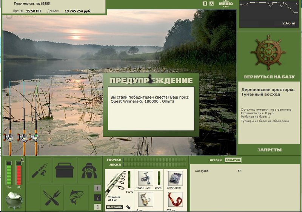This screenshot has width=302, height=212.
Task: Switch to rod slot number 2
Action: tap(97, 198)
